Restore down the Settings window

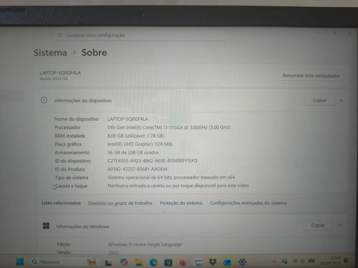(x=334, y=33)
